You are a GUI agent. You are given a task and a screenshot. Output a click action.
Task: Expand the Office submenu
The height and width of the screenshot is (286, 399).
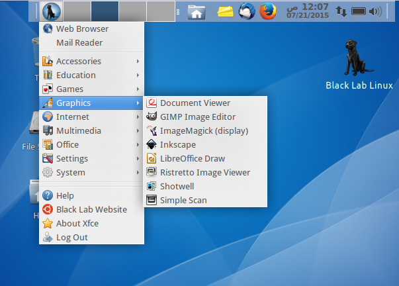point(91,144)
